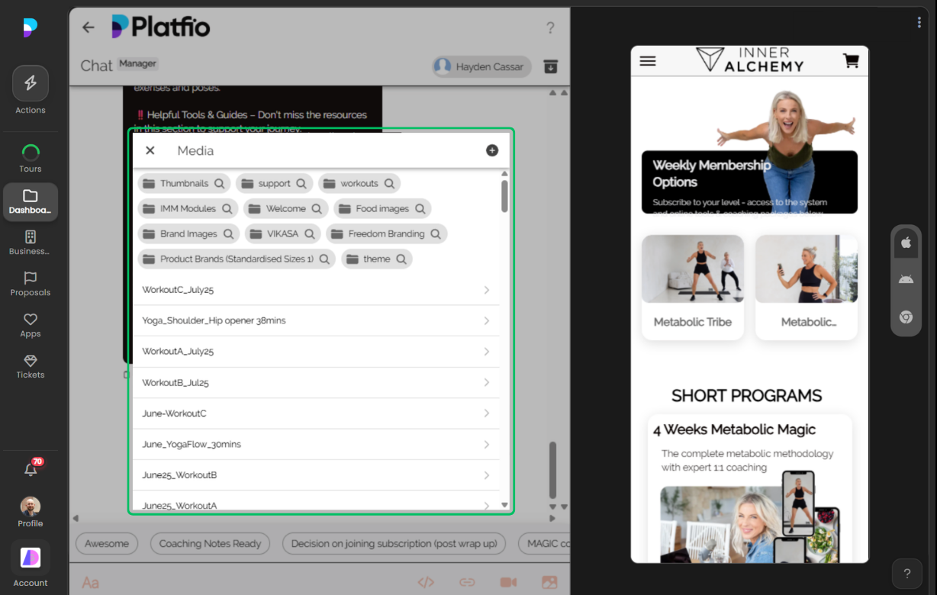Open the shopping cart in Inner Alchemy preview
This screenshot has height=595, width=937.
click(x=851, y=60)
